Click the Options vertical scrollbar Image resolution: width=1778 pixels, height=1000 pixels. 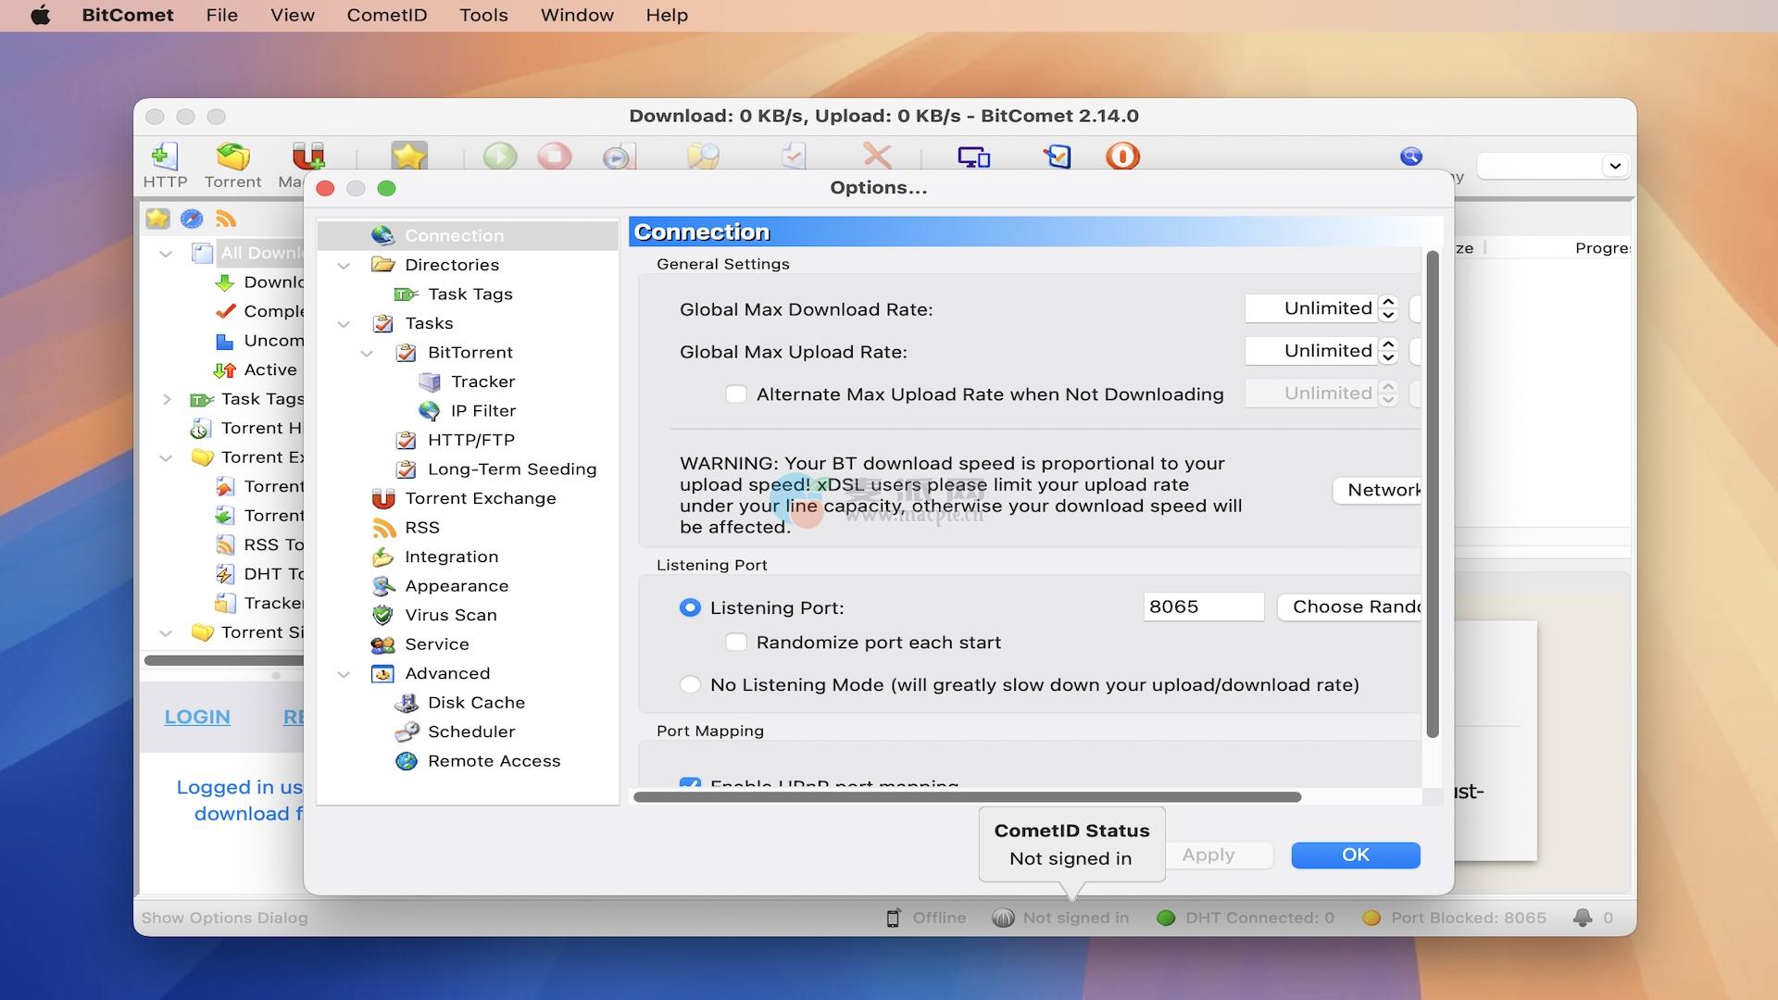point(1433,494)
